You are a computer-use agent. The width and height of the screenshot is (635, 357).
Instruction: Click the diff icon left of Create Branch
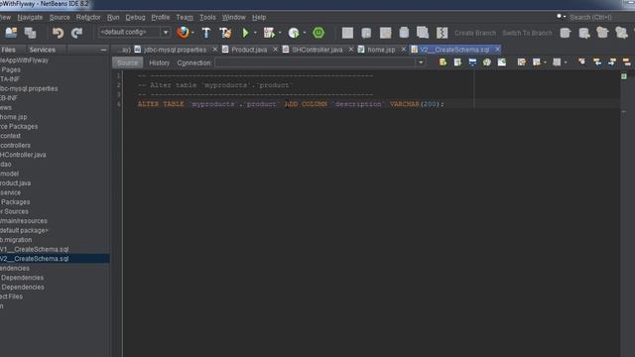pos(442,33)
